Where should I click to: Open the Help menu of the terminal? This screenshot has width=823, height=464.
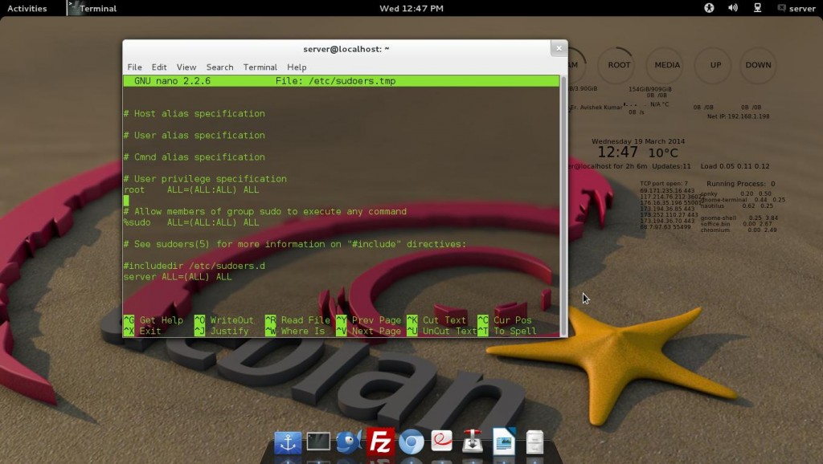tap(296, 67)
